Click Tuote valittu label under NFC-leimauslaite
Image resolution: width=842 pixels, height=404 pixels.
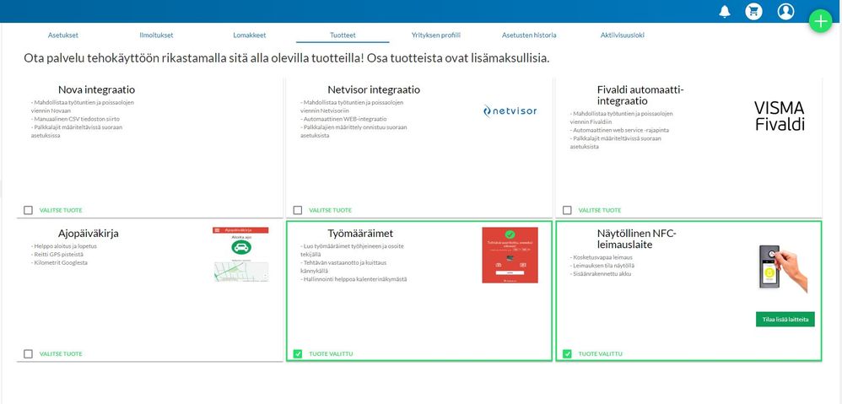tap(601, 354)
